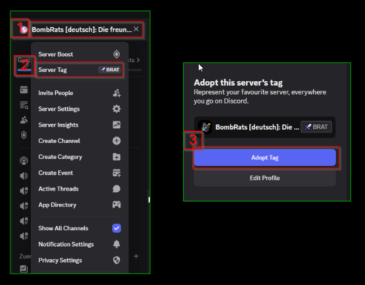Select the first voice channel speaker icon
This screenshot has height=285, width=365.
pos(24,176)
